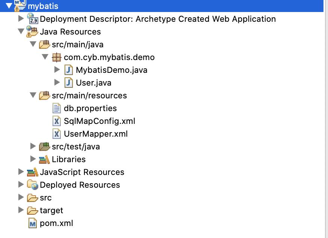The image size is (328, 238).
Task: Expand the Libraries node
Action: pos(33,159)
